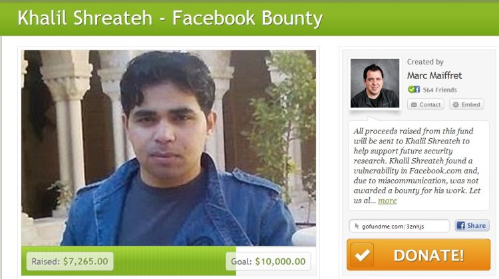The width and height of the screenshot is (499, 279).
Task: Click the Facebook icon beside 564 Friends
Action: click(x=417, y=90)
